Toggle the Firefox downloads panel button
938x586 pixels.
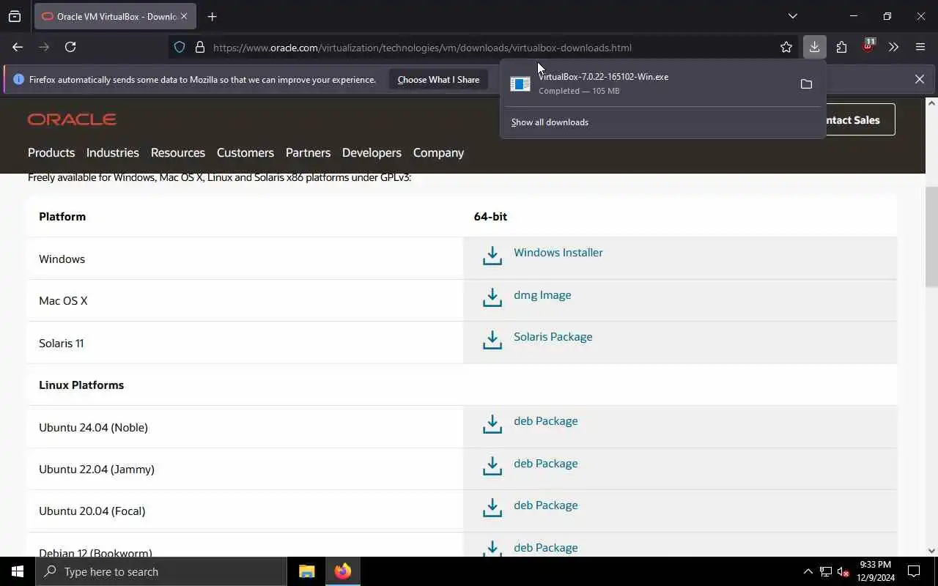point(814,47)
